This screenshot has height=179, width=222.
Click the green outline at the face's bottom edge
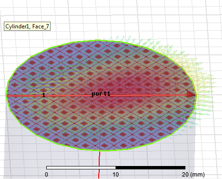100,150
